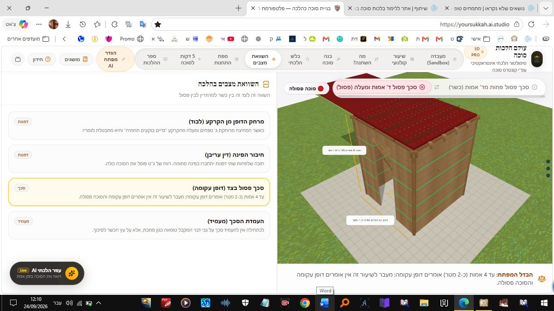Open File Explorer from the taskbar
Image resolution: width=554 pixels, height=311 pixels.
424,302
